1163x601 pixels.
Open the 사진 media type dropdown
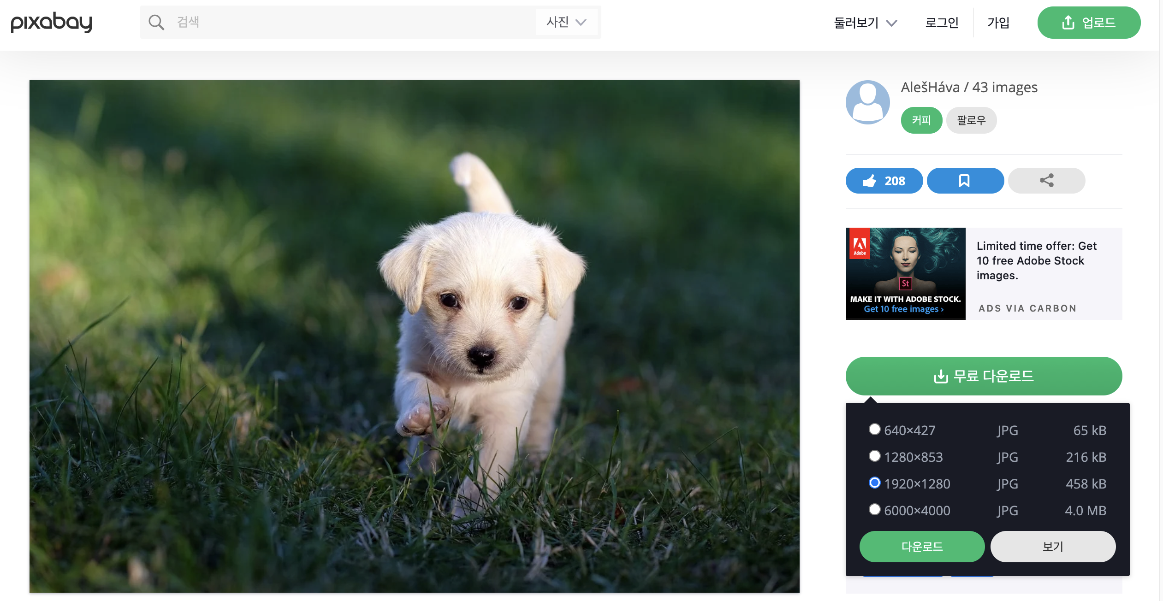566,22
